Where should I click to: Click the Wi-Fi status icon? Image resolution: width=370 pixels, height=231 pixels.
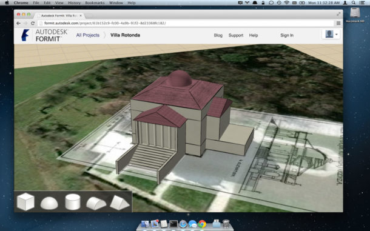(287, 3)
